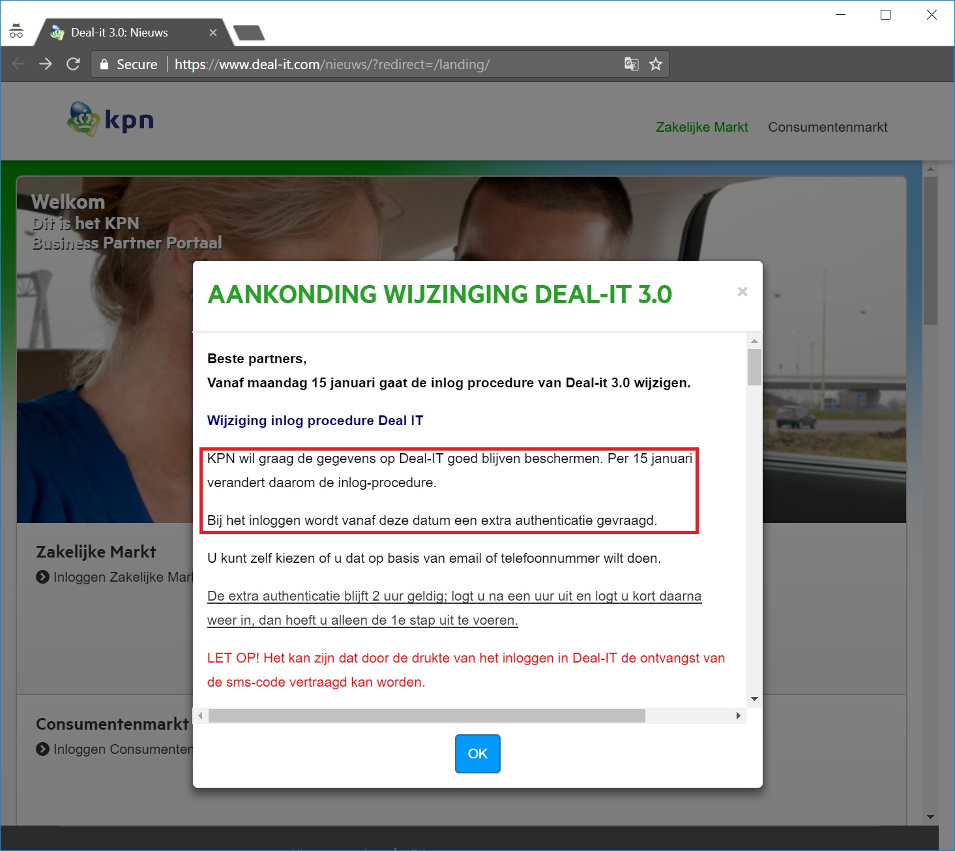The width and height of the screenshot is (955, 851).
Task: Click the browser forward arrow
Action: point(46,64)
